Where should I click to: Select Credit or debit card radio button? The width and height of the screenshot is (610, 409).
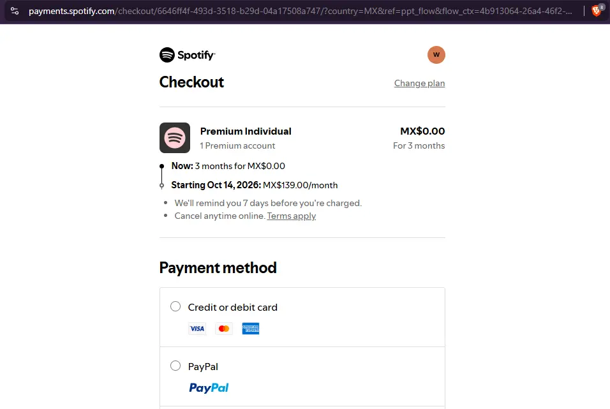coord(175,306)
